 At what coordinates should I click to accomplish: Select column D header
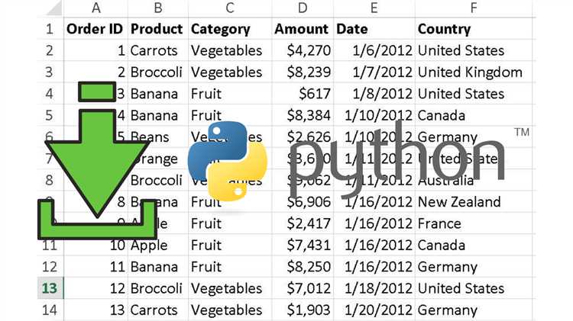(x=303, y=8)
